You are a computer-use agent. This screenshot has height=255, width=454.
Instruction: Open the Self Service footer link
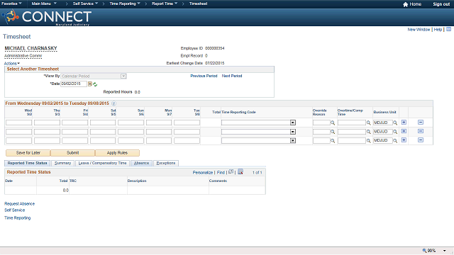[14, 210]
